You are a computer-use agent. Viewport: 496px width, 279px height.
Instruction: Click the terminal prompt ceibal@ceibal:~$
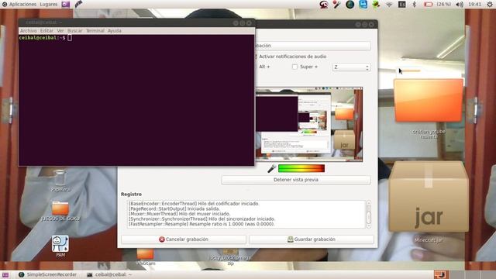coord(42,38)
